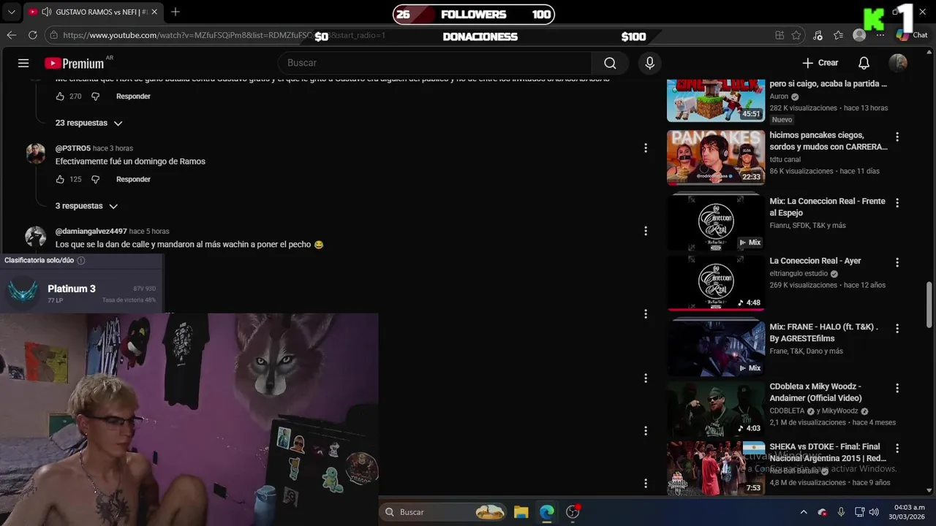Open 'hicimos pancakes ciegos' video title
936x526 pixels.
click(x=829, y=141)
